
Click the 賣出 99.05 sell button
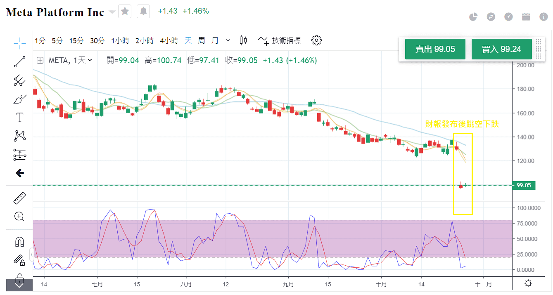point(435,49)
